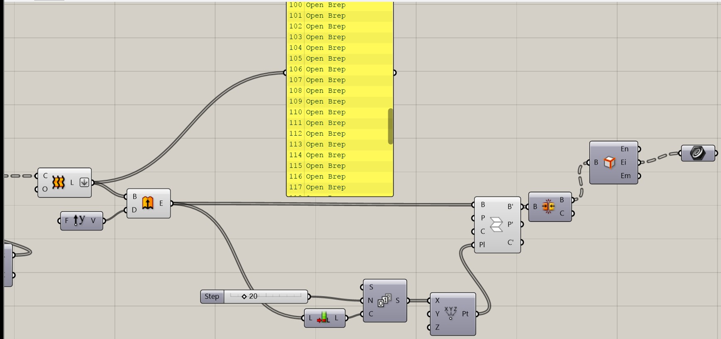Select the Brep Join component icon
The height and width of the screenshot is (339, 721).
tap(548, 206)
